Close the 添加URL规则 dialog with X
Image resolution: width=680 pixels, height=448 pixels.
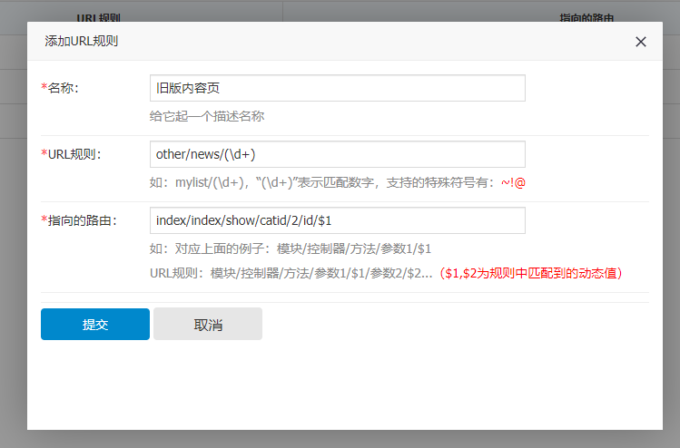640,42
